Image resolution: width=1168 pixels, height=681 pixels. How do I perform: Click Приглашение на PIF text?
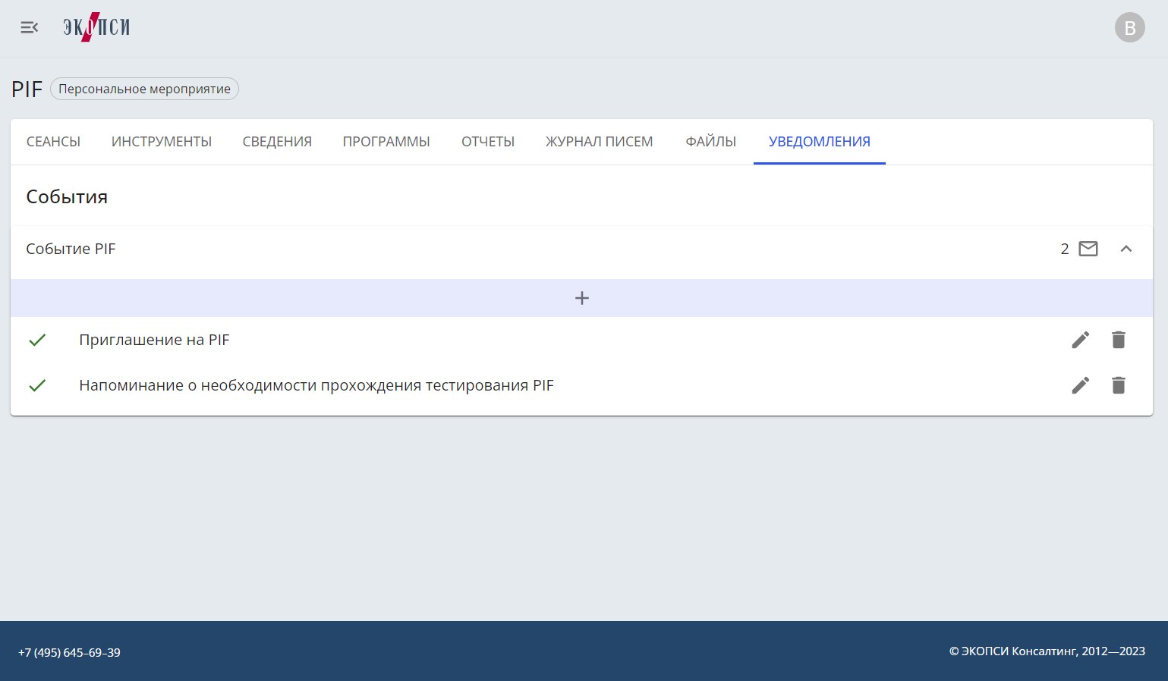(x=154, y=340)
